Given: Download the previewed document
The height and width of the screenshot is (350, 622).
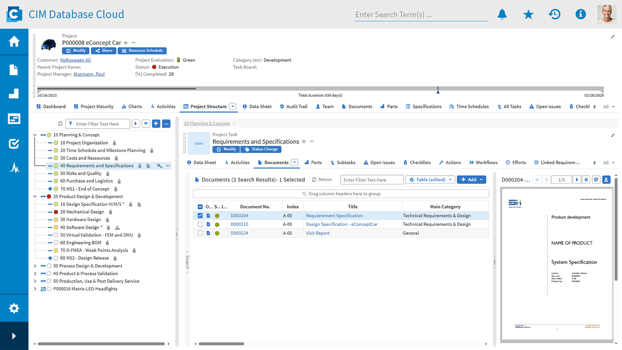Looking at the screenshot, I should point(606,179).
